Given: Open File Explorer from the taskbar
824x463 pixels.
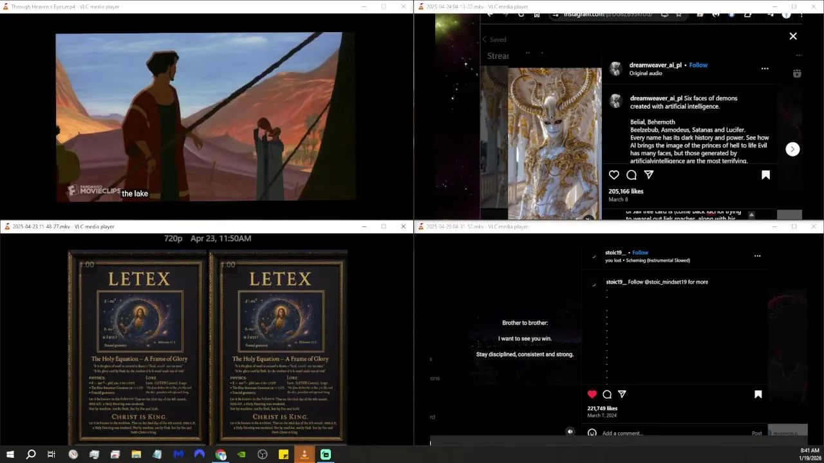Looking at the screenshot, I should 136,455.
